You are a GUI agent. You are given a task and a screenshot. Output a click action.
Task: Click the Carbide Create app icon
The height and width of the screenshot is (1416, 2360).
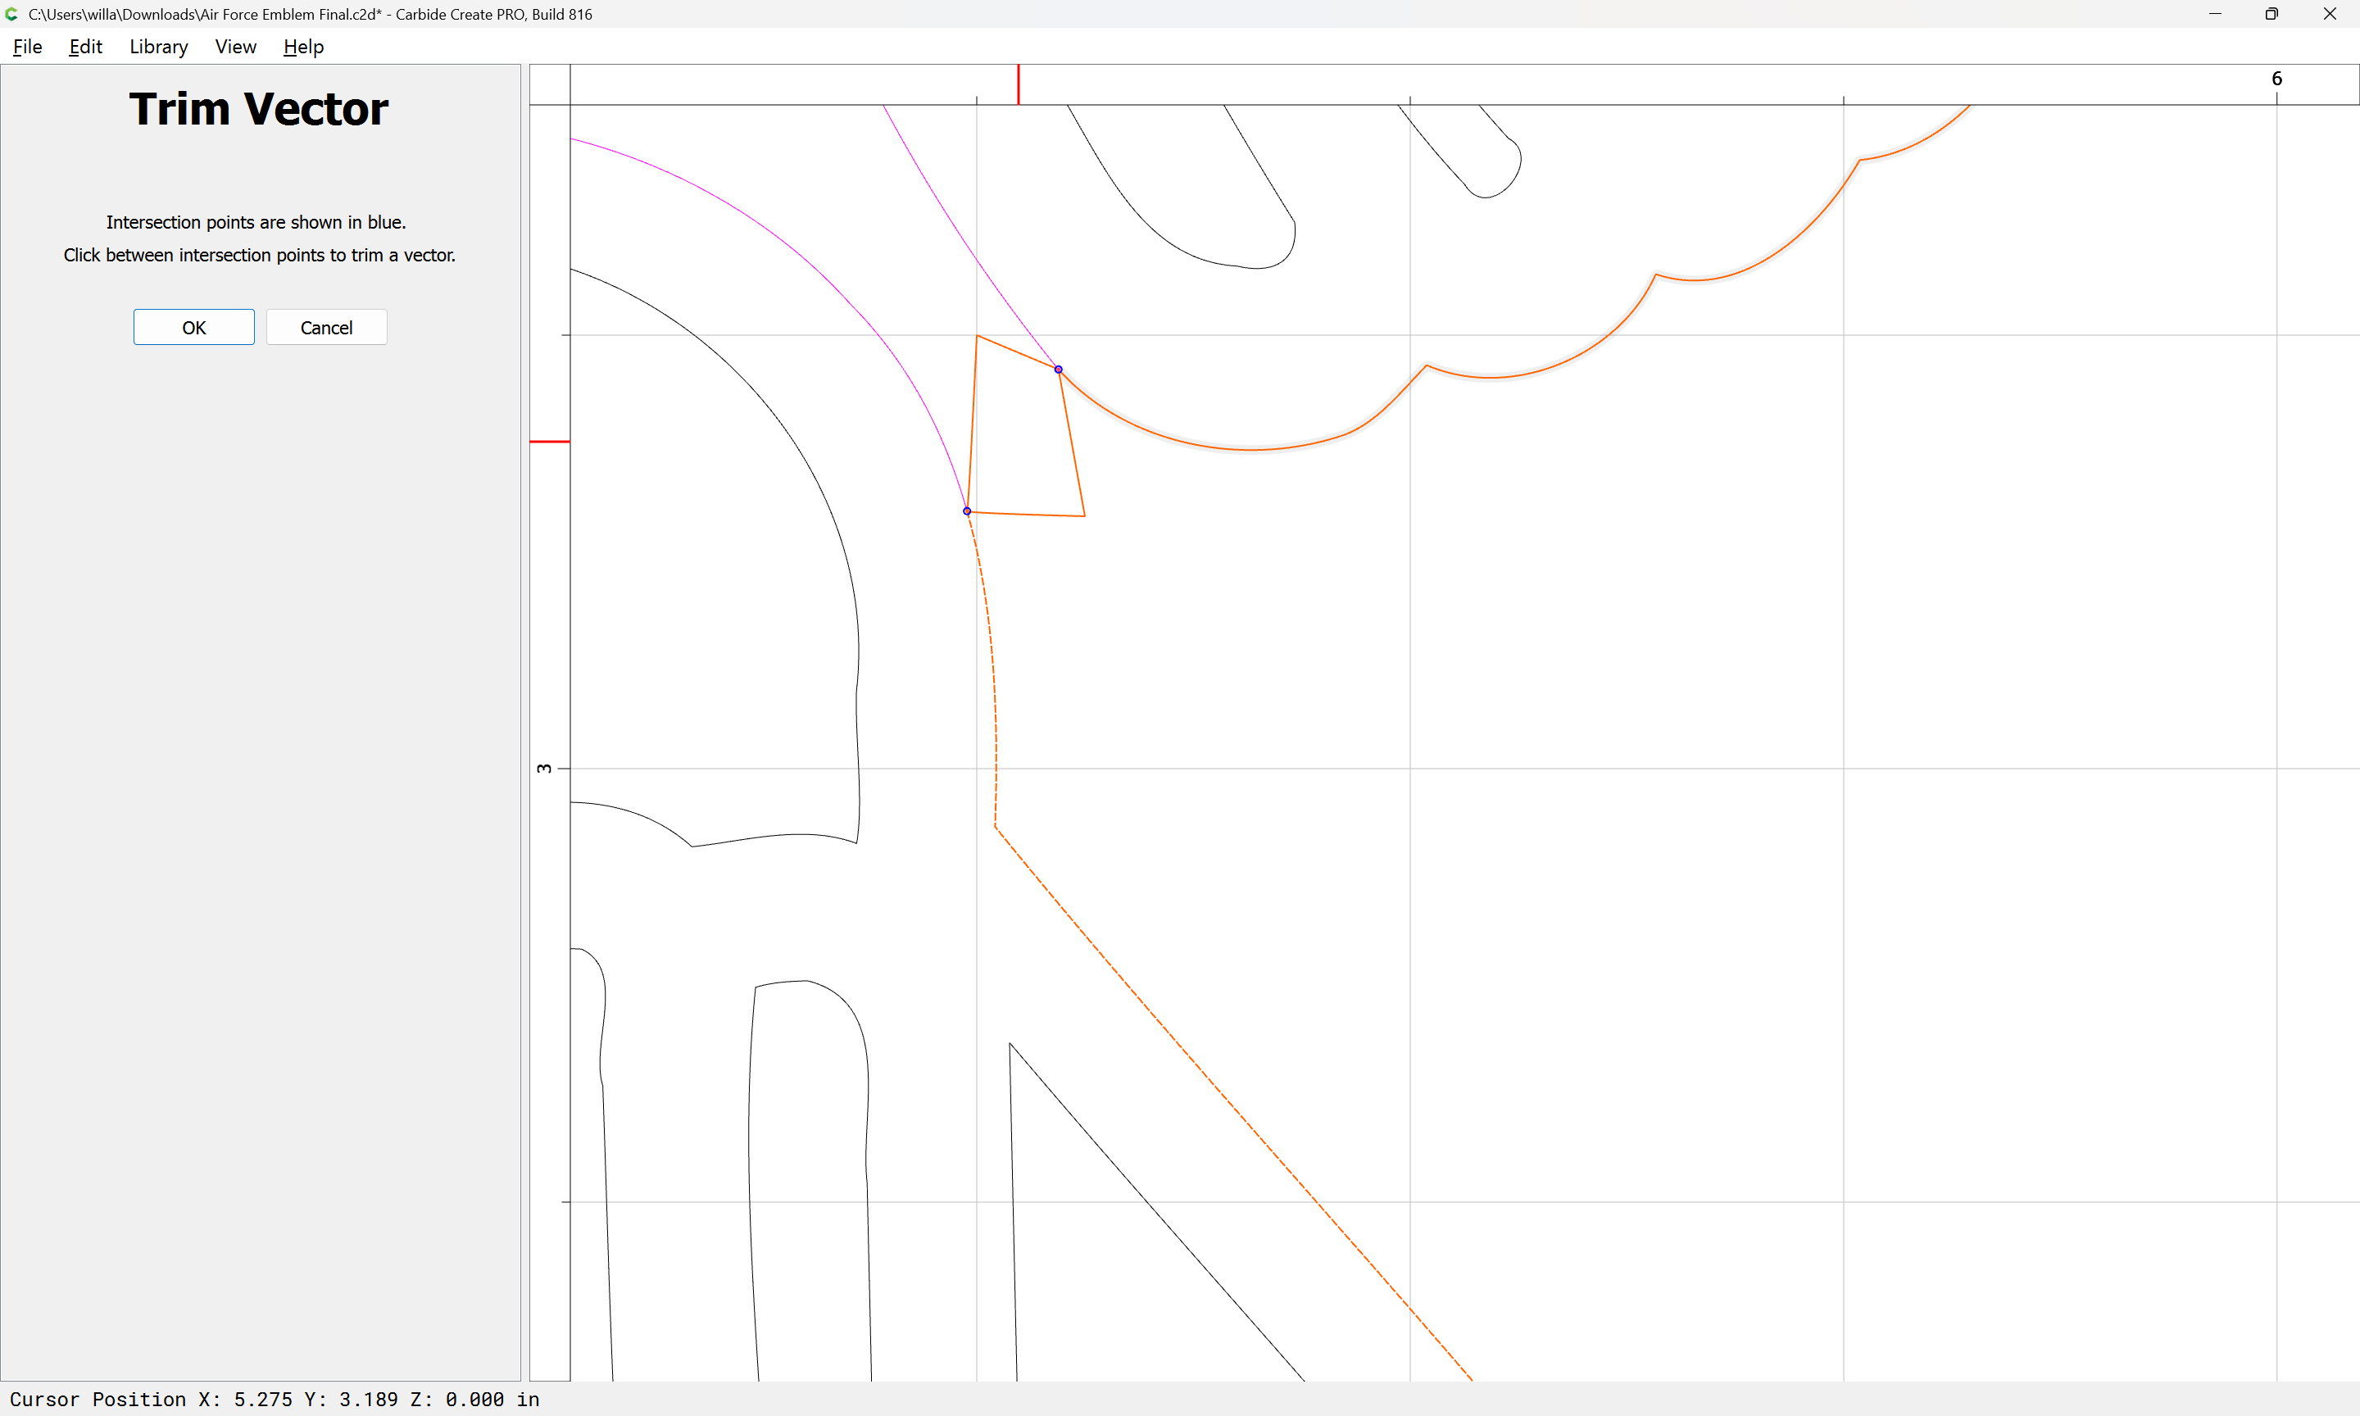11,14
